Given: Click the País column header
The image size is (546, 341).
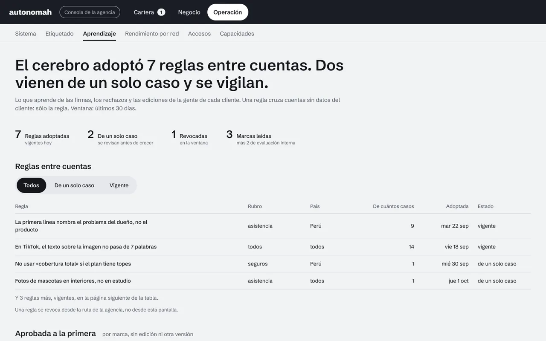Looking at the screenshot, I should 315,206.
